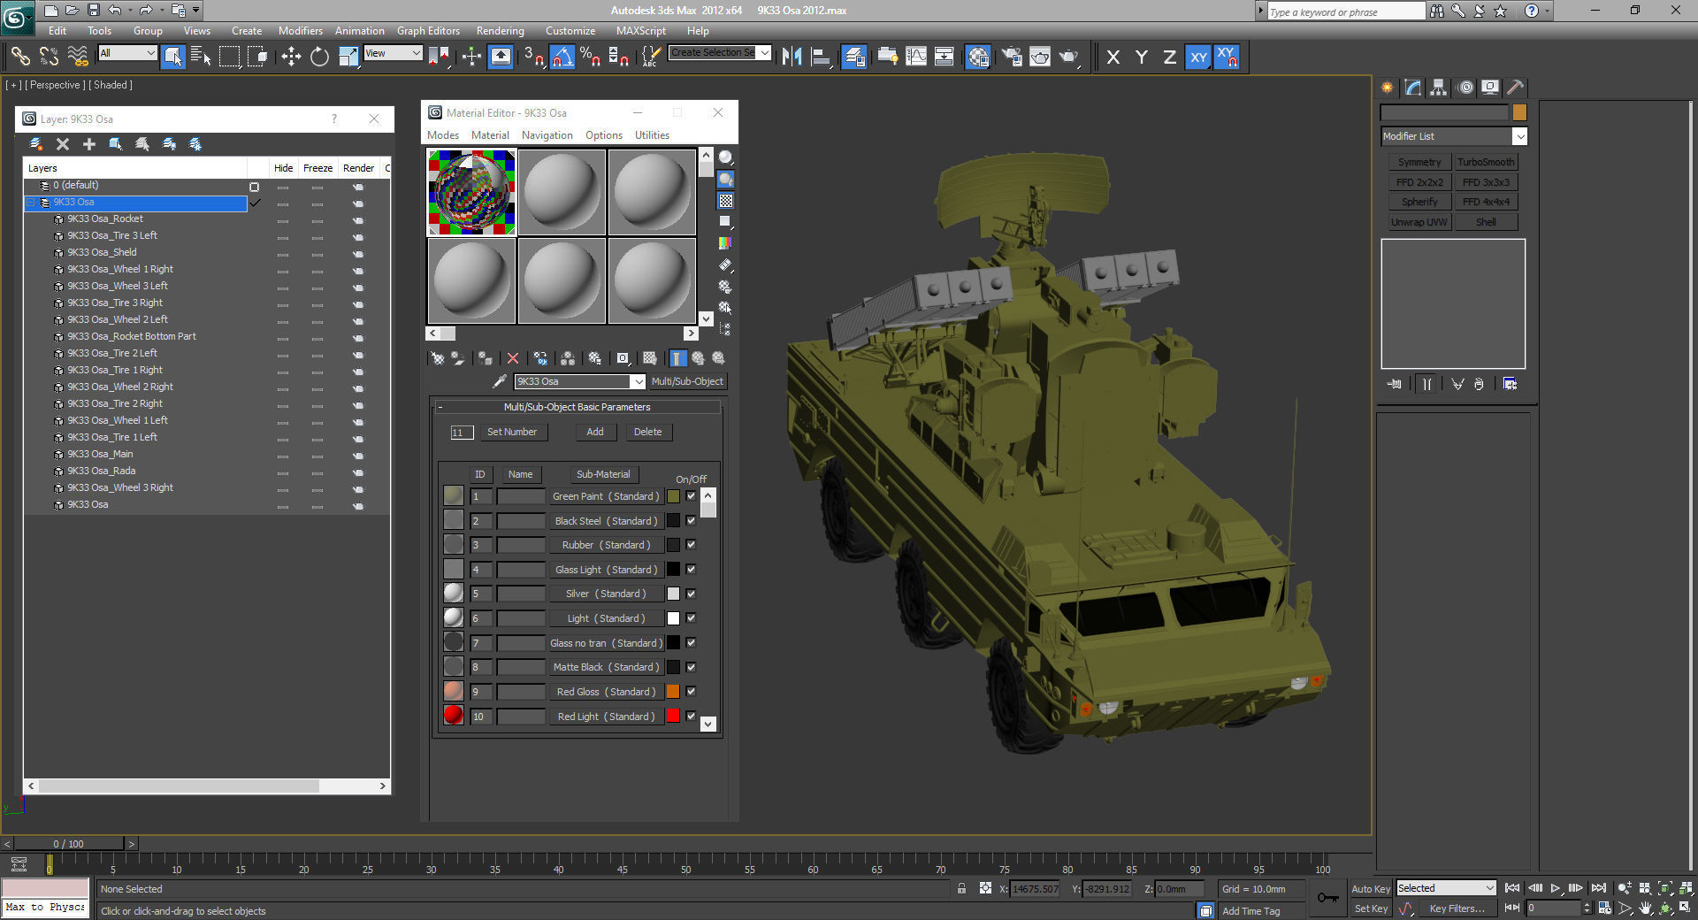Click the Red Light color swatch
Image resolution: width=1698 pixels, height=920 pixels.
click(x=673, y=717)
